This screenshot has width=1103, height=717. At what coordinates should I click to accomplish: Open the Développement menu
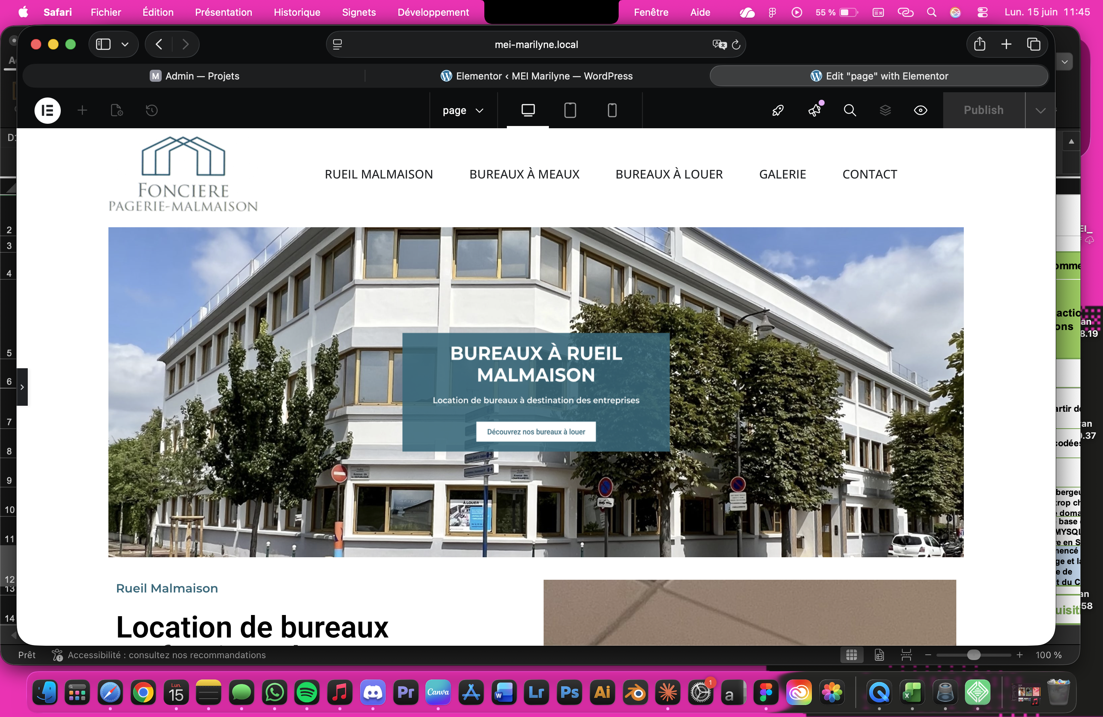coord(433,12)
